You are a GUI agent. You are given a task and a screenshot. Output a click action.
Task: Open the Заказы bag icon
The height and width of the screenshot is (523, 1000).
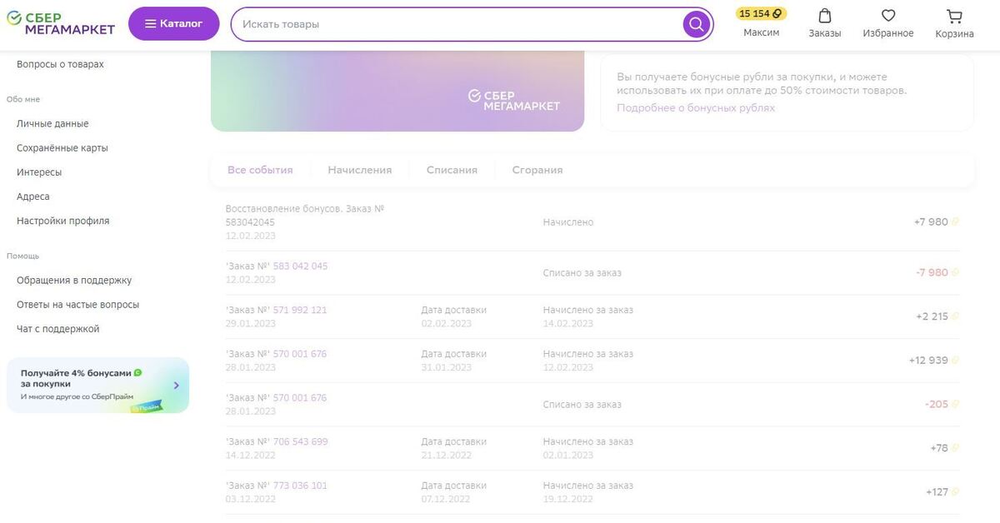tap(825, 16)
